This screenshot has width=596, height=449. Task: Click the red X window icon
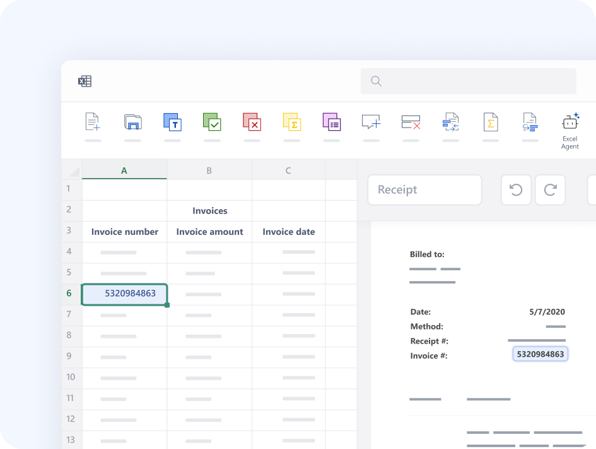[x=252, y=122]
